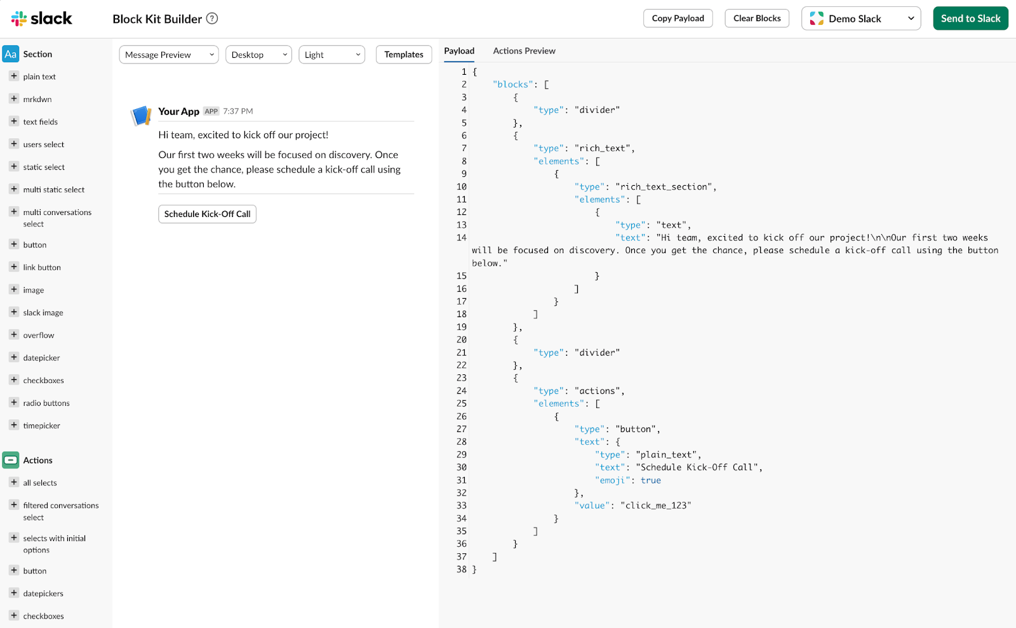Image resolution: width=1016 pixels, height=628 pixels.
Task: Add Actions checkboxes block
Action: tap(14, 615)
